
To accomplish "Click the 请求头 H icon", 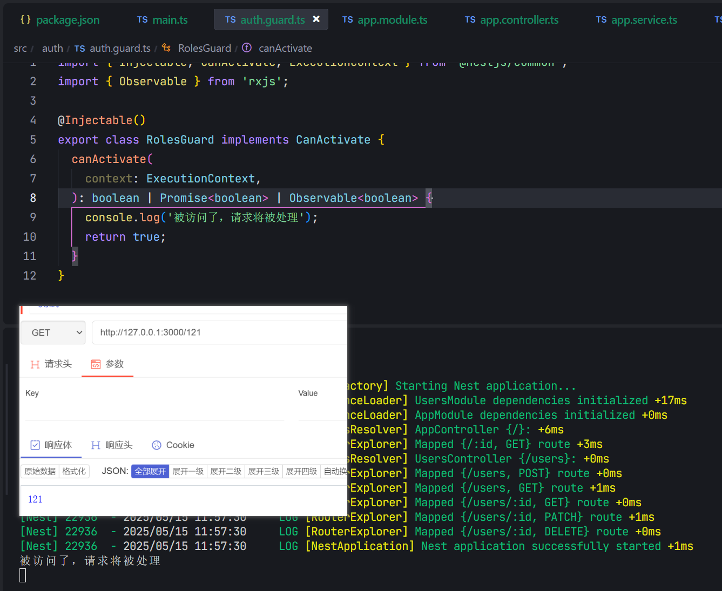I will click(35, 364).
